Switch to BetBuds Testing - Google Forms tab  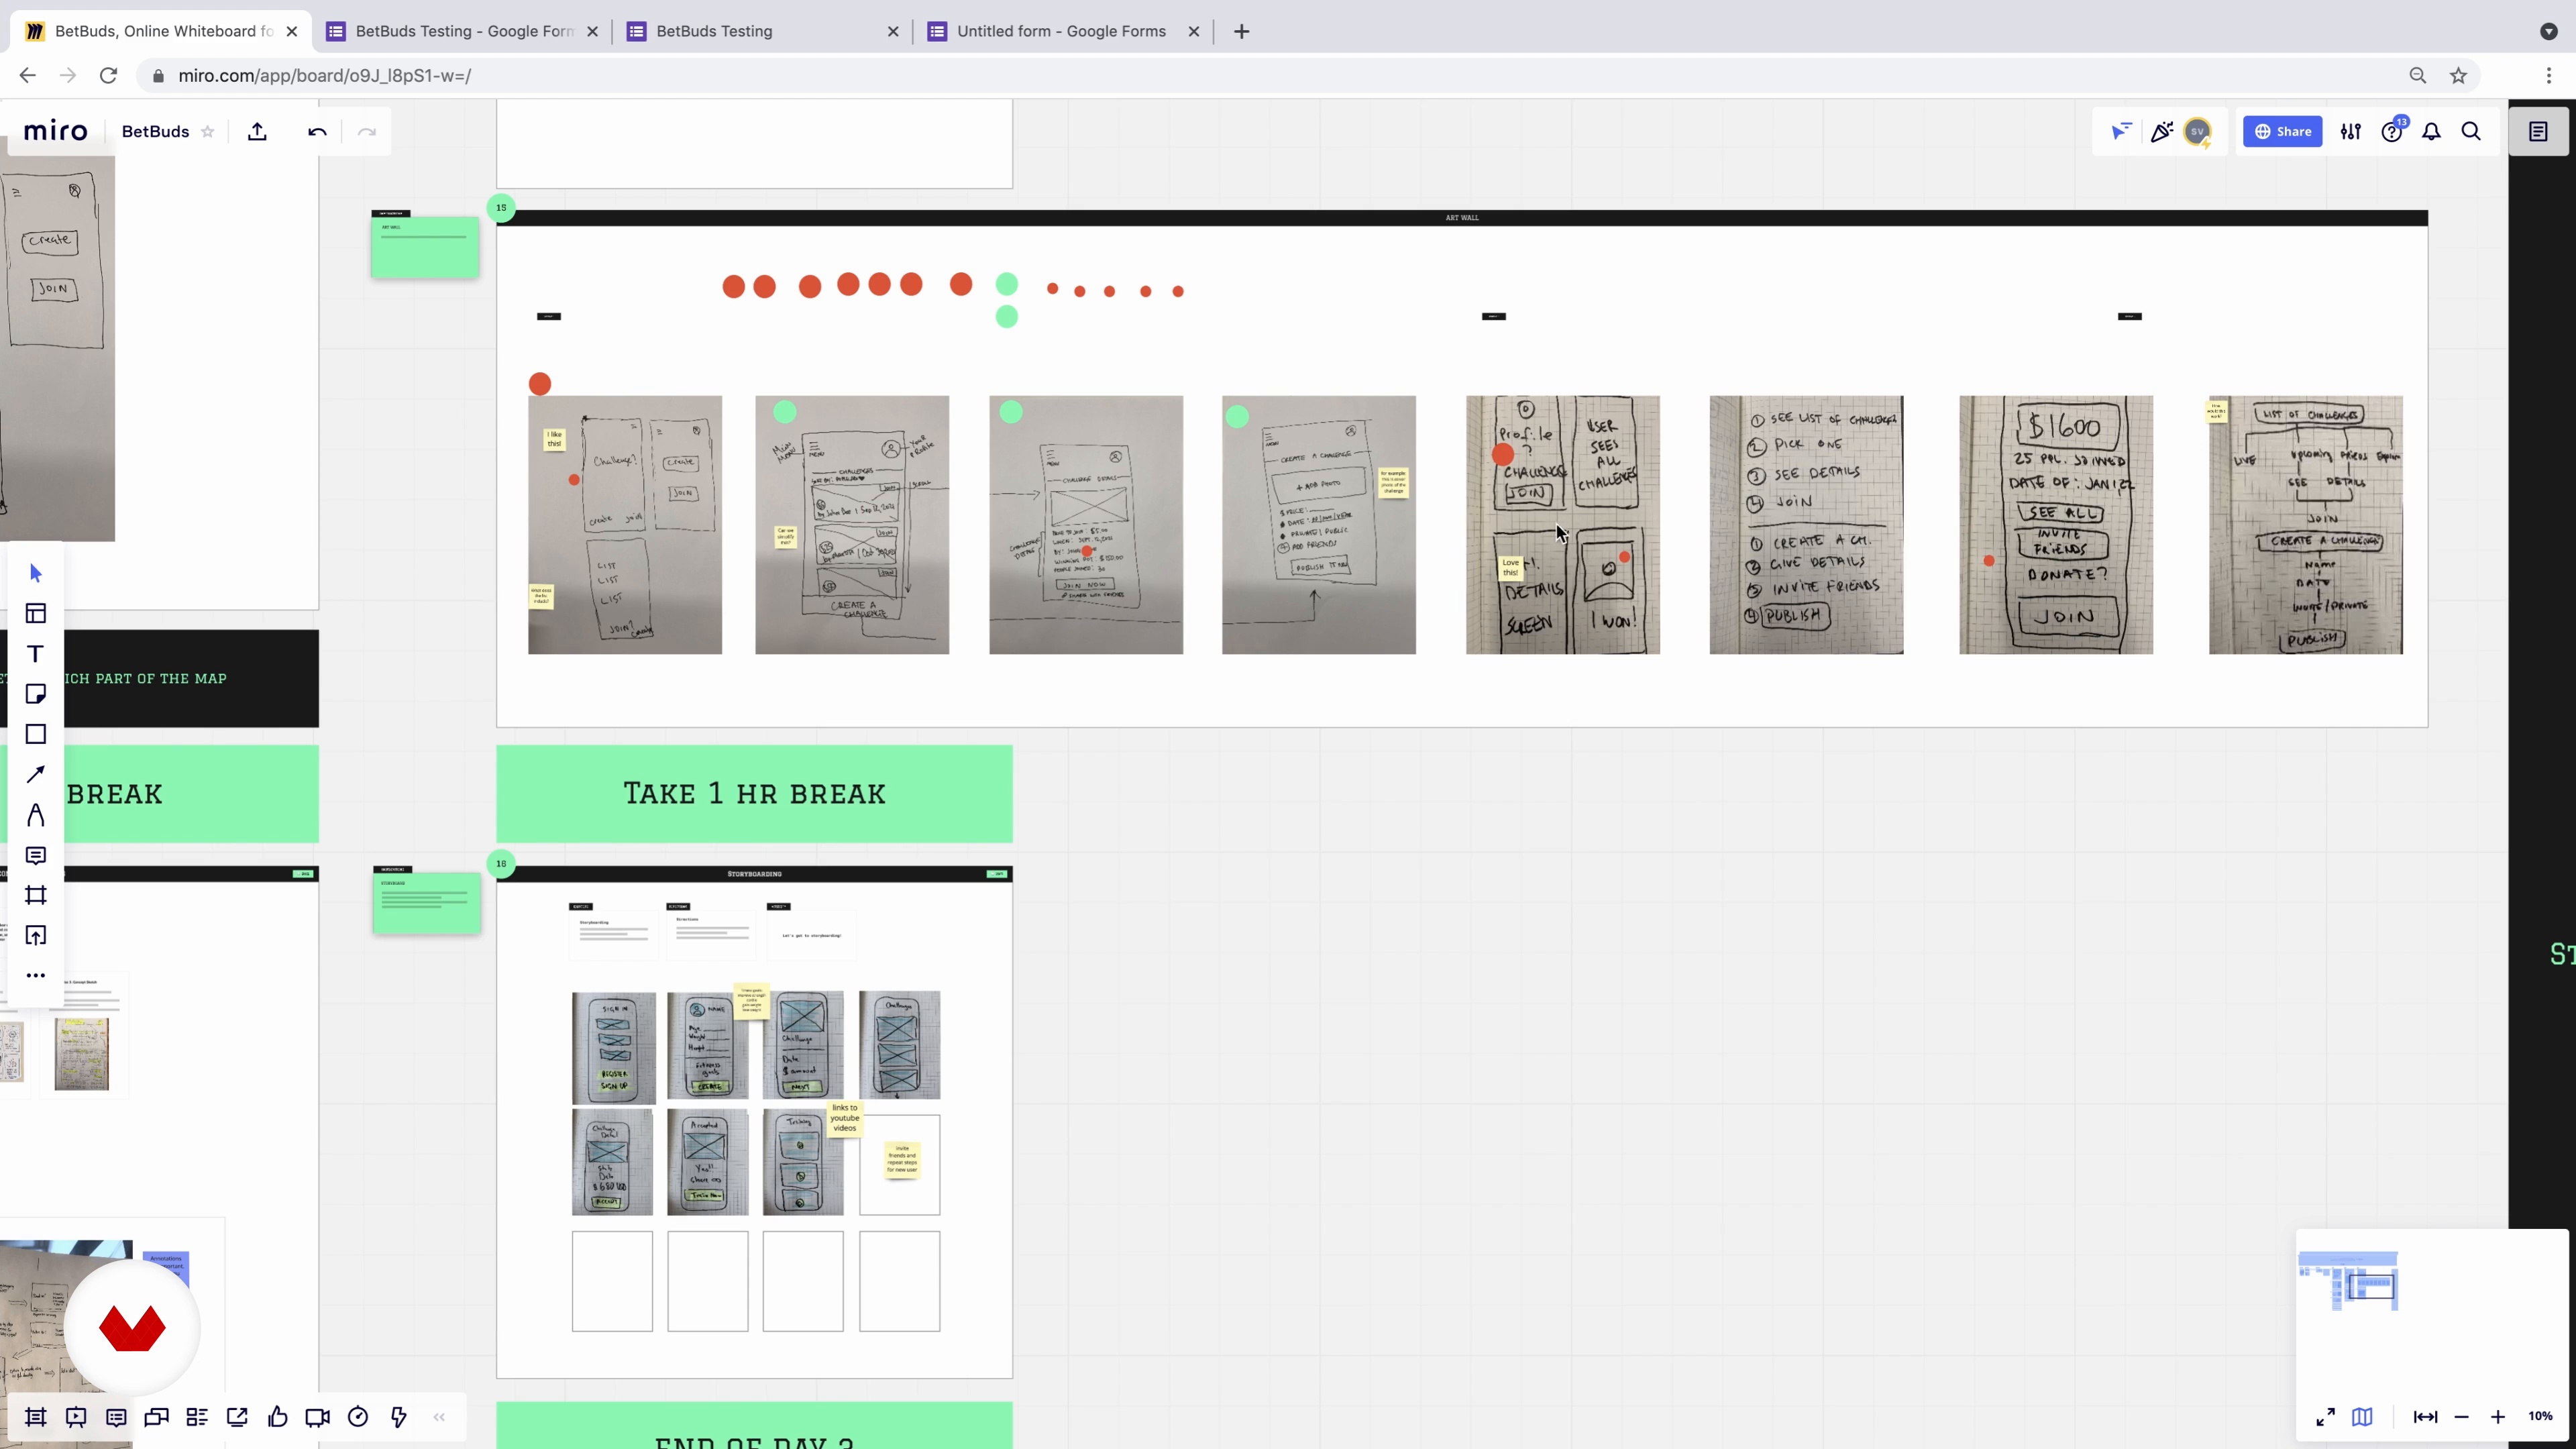click(463, 31)
